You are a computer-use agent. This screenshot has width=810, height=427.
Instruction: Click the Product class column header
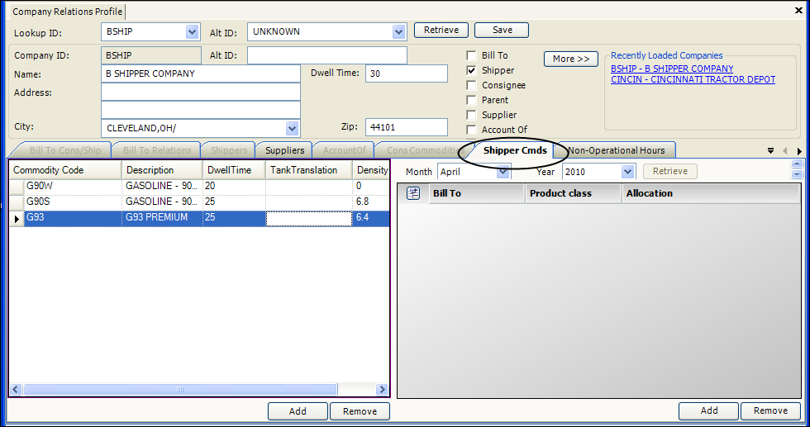click(574, 193)
